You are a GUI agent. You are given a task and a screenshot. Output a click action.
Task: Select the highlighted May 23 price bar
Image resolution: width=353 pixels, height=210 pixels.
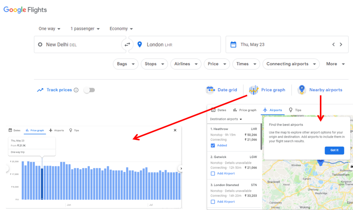(42, 184)
